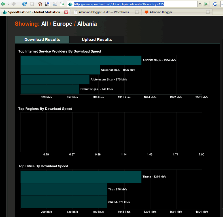
Task: Open the Forward button history dropdown
Action: point(19,4)
